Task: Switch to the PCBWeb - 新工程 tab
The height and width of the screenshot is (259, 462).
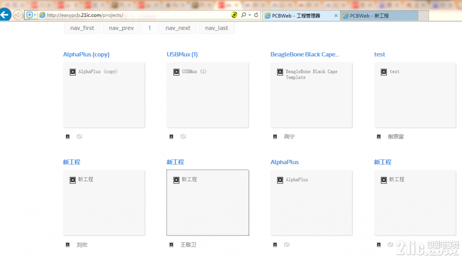Action: point(379,15)
